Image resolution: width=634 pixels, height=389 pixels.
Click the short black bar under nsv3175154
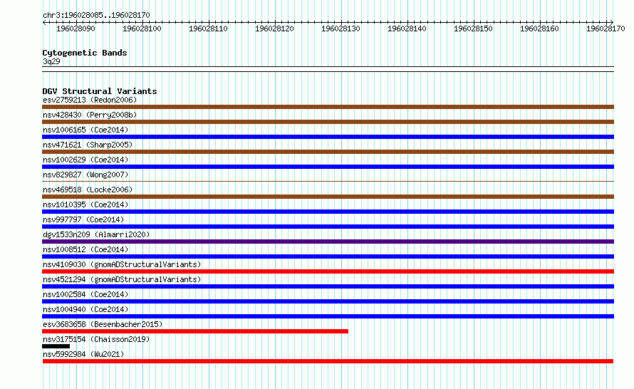pos(56,346)
